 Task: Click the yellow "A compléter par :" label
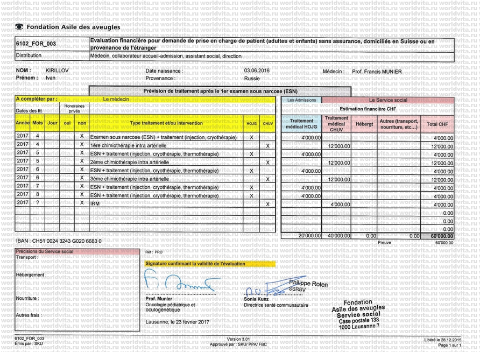(37, 99)
